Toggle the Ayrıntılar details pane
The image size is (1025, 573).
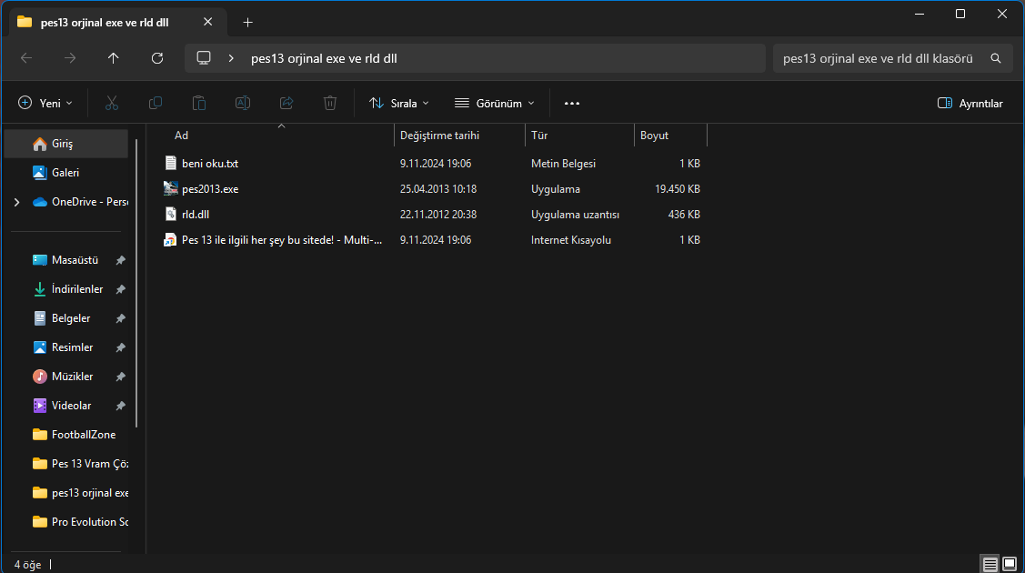pyautogui.click(x=970, y=104)
